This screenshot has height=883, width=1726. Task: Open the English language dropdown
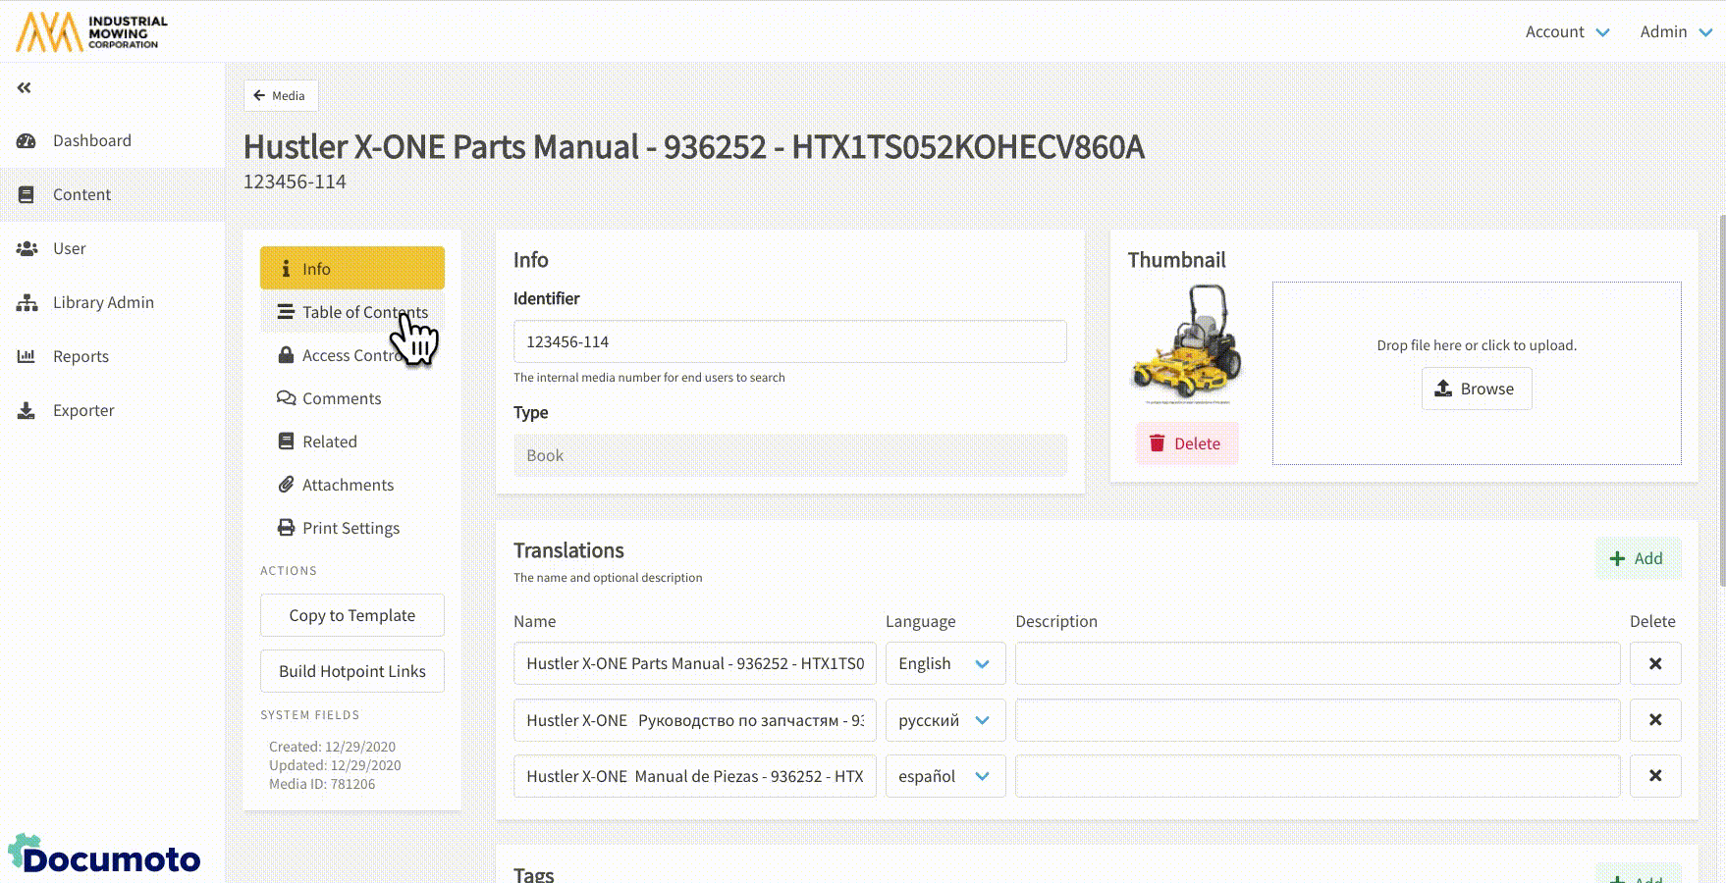pos(944,663)
